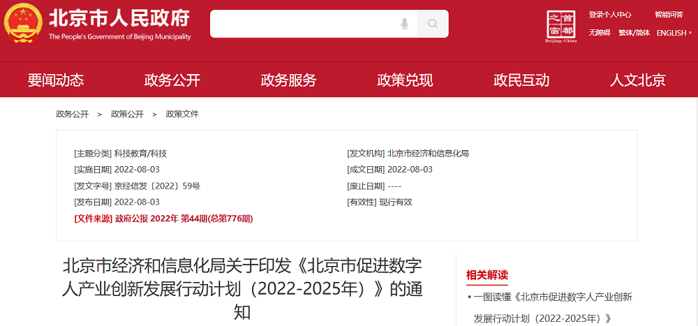This screenshot has width=698, height=326.
Task: Open the 政策兑现 menu
Action: coord(405,80)
